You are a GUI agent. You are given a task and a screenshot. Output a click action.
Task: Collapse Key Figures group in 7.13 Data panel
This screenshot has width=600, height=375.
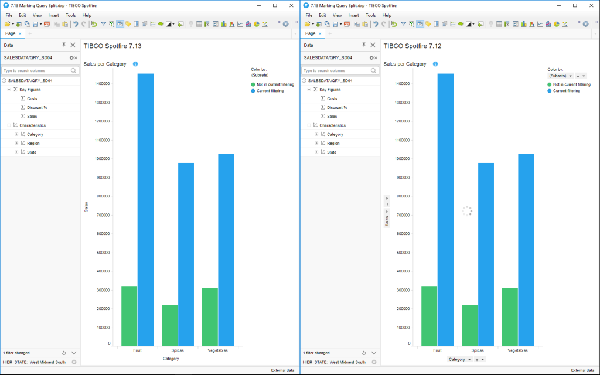tap(9, 90)
